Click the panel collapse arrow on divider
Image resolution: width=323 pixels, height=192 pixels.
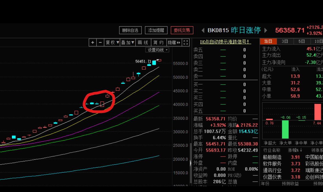(x=191, y=163)
